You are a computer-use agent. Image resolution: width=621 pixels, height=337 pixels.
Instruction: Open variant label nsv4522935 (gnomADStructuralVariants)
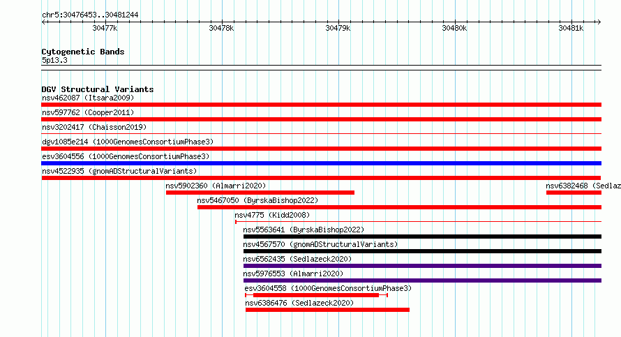[119, 171]
